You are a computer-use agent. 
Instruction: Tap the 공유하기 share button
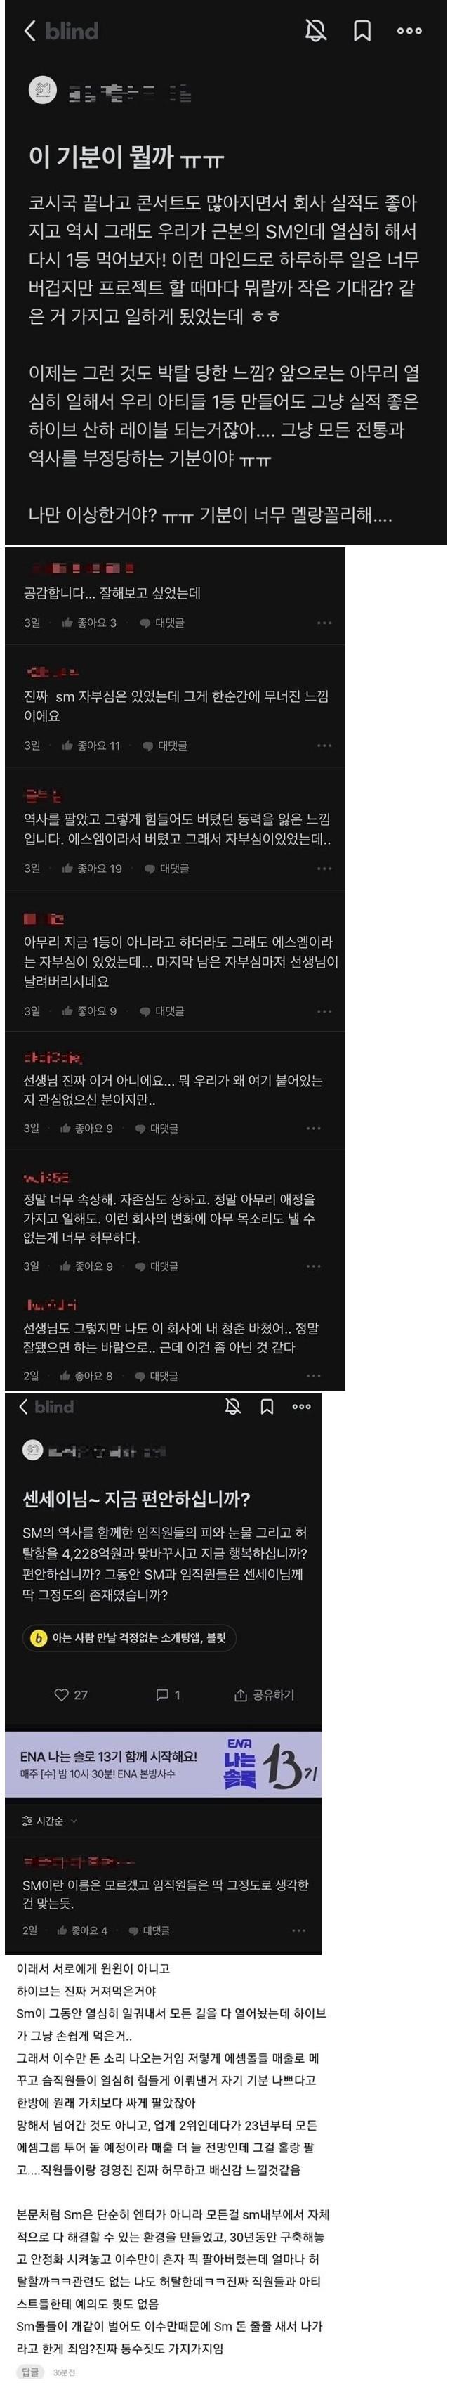(x=264, y=1694)
